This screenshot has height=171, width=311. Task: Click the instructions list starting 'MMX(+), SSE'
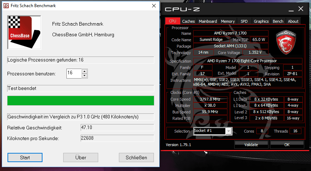point(247,82)
